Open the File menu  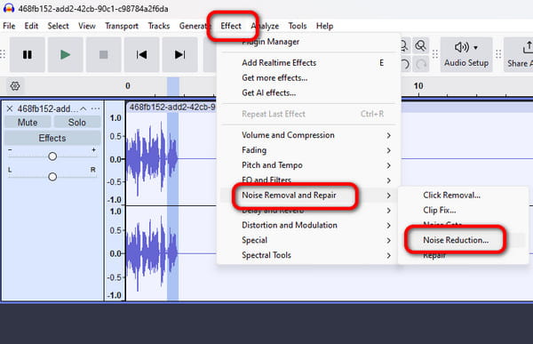pyautogui.click(x=9, y=26)
